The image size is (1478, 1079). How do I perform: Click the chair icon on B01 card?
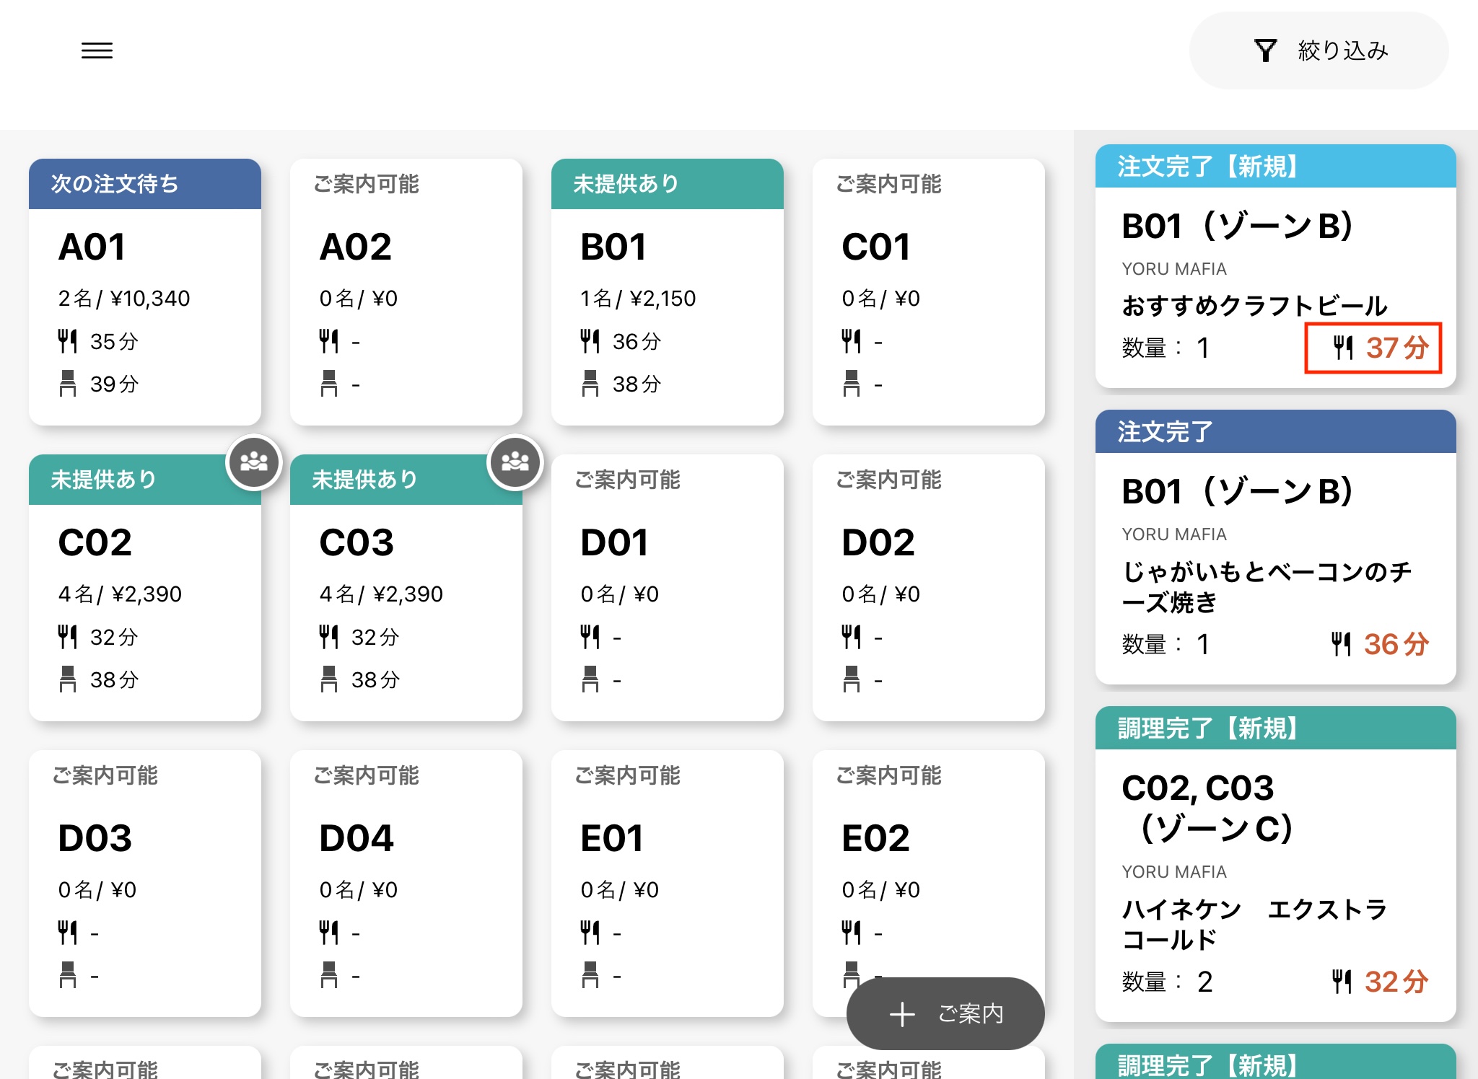(x=590, y=384)
